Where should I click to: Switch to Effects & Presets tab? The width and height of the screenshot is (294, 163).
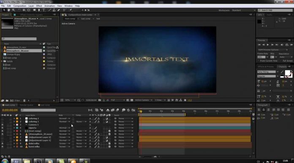click(x=266, y=67)
